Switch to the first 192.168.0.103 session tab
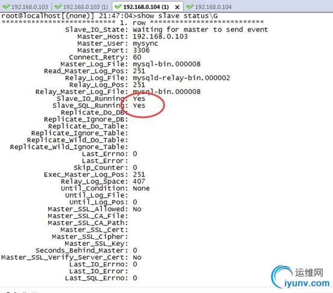This screenshot has height=293, width=333. [25, 7]
